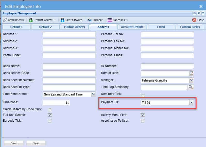Switch to the Details 1 tab

[x=17, y=27]
